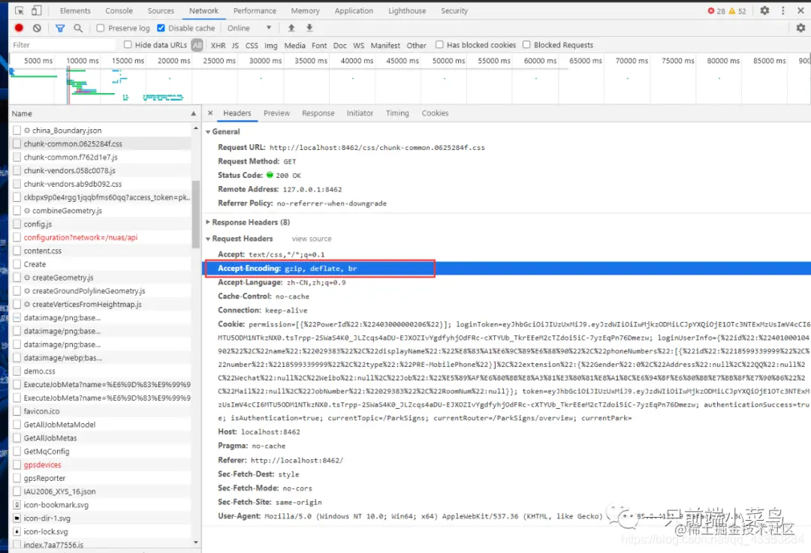
Task: Filter requests by Font type
Action: 319,46
